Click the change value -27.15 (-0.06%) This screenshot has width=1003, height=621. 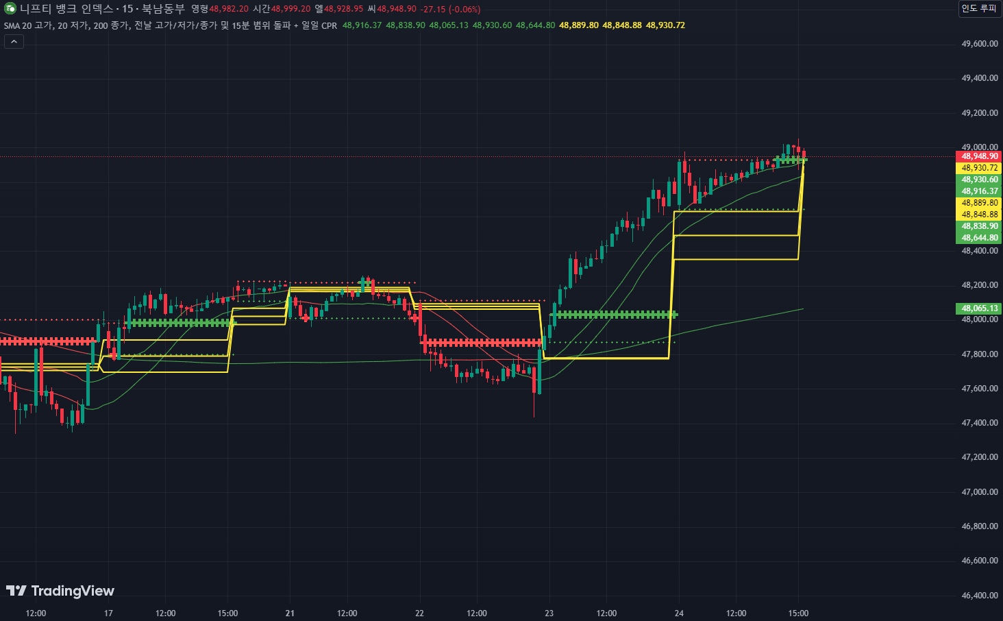(450, 9)
